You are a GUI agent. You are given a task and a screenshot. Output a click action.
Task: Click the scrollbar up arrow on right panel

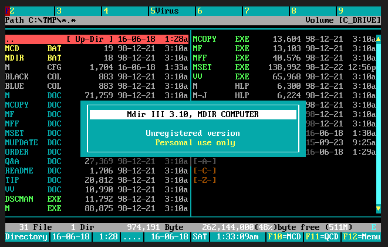click(x=379, y=39)
